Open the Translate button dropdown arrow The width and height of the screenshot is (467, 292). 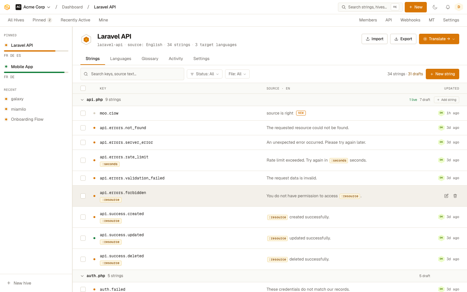454,39
